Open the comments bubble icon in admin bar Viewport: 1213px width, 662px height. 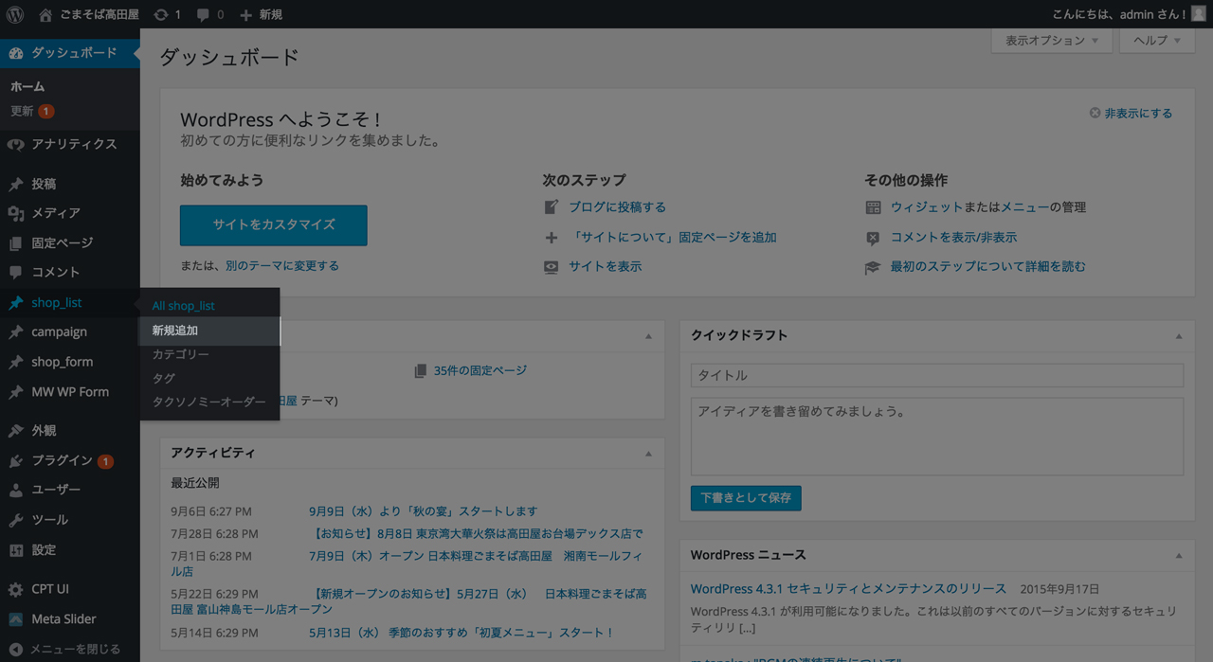click(x=203, y=15)
